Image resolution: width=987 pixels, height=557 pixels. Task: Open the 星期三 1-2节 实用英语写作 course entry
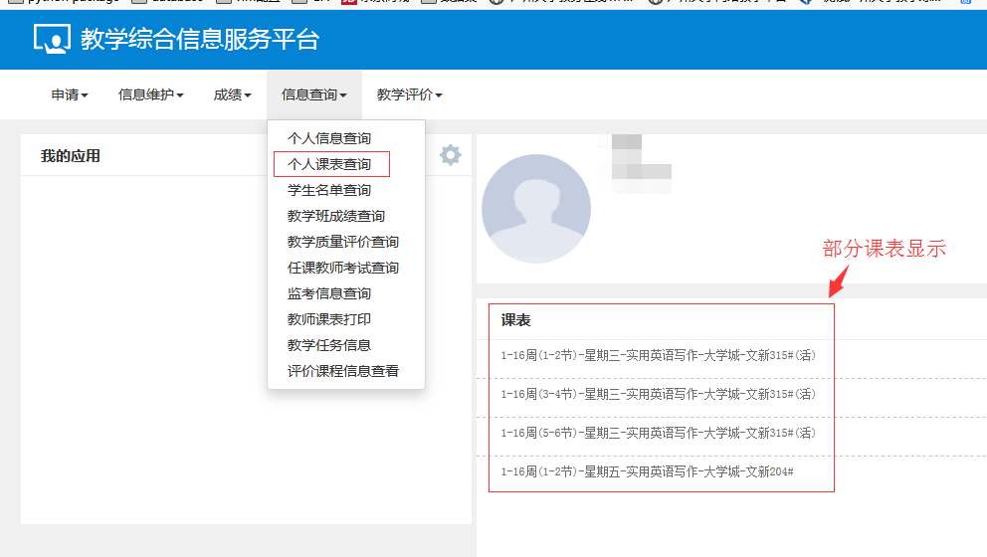[658, 355]
